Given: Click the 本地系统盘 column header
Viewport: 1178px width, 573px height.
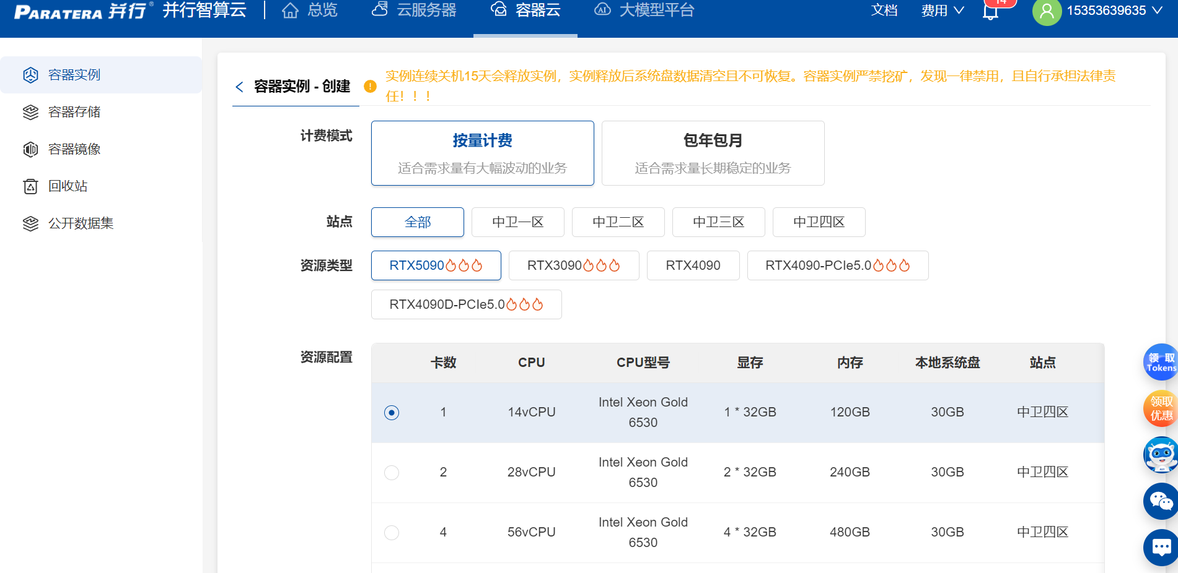Looking at the screenshot, I should click(x=947, y=363).
